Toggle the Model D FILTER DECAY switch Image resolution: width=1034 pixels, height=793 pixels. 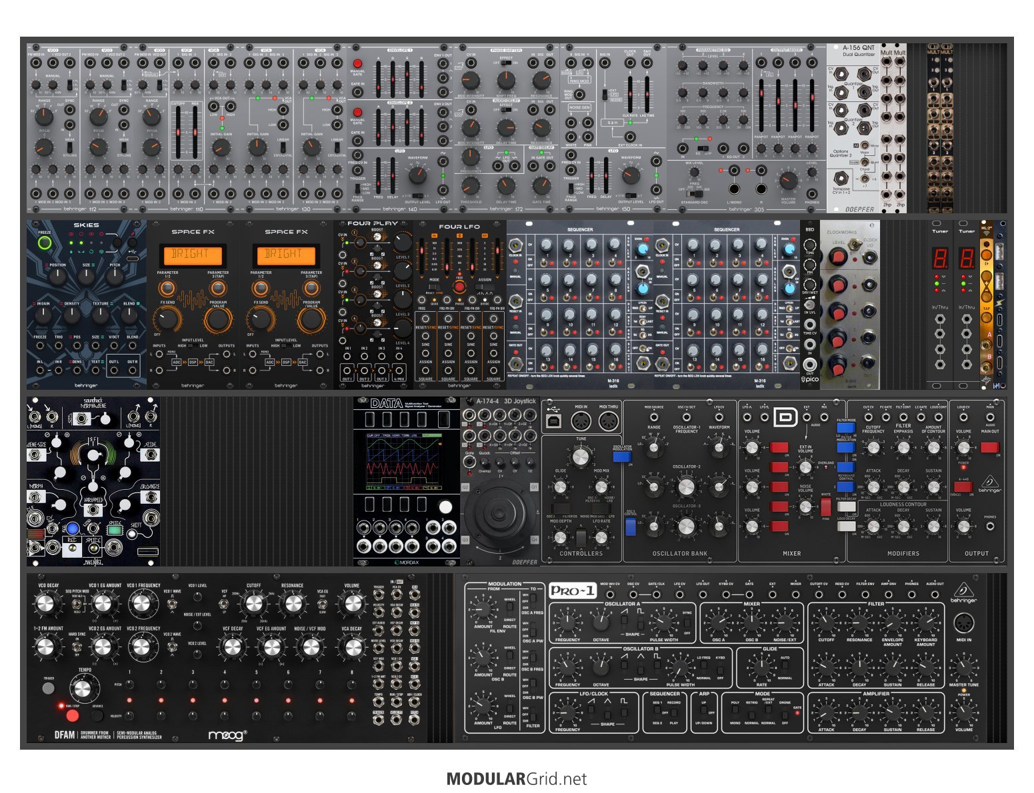tap(846, 506)
